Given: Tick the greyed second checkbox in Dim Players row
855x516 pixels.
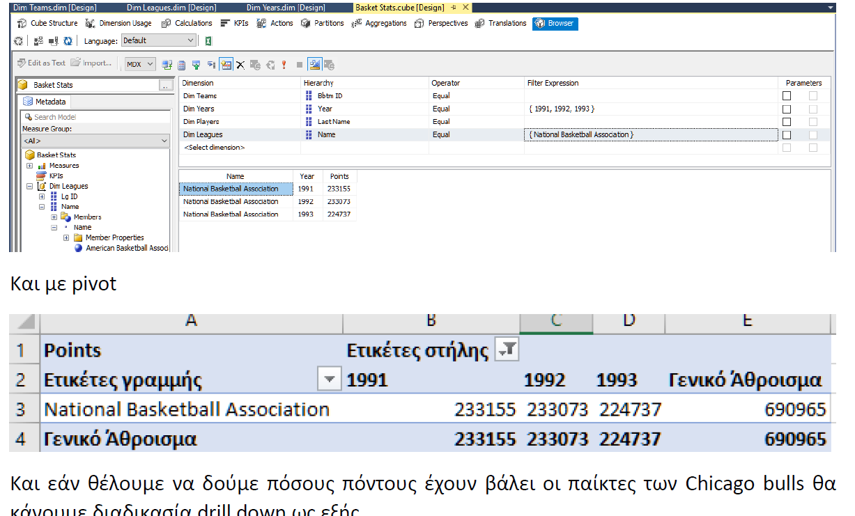Looking at the screenshot, I should (812, 122).
